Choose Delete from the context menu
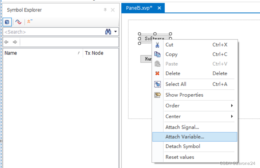The height and width of the screenshot is (168, 260). (195, 73)
